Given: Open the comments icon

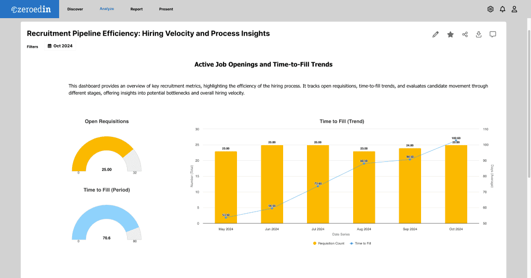Looking at the screenshot, I should coord(493,34).
